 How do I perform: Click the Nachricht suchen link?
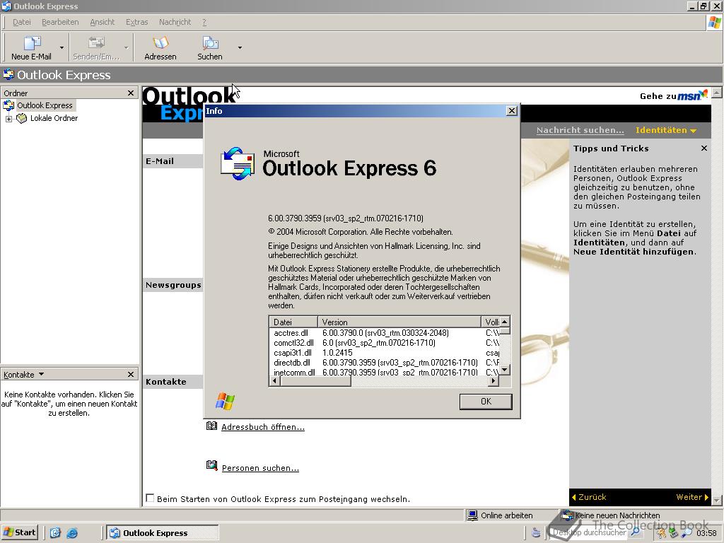(x=580, y=130)
